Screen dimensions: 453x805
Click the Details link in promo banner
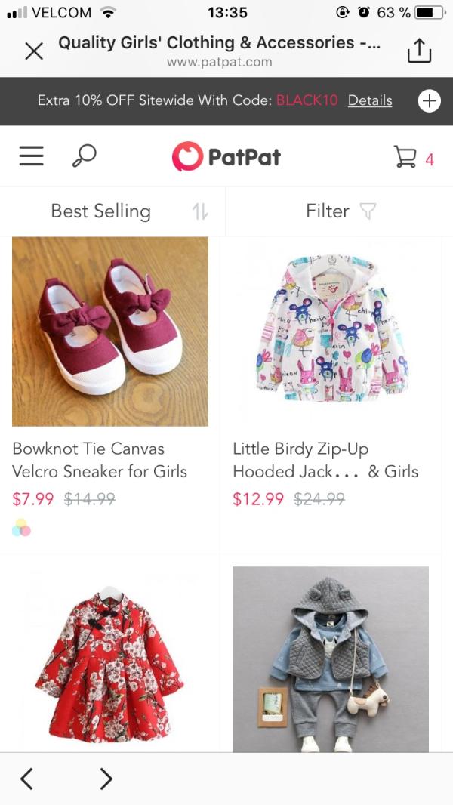coord(370,100)
